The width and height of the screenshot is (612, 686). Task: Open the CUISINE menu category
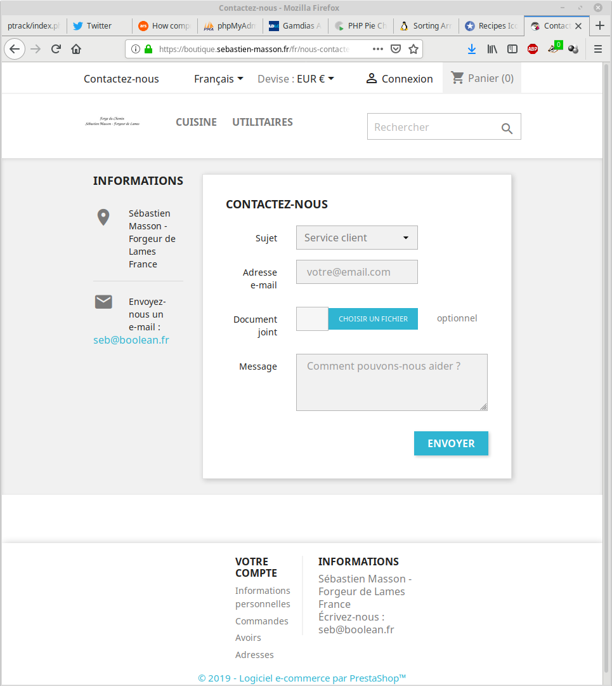click(x=196, y=122)
